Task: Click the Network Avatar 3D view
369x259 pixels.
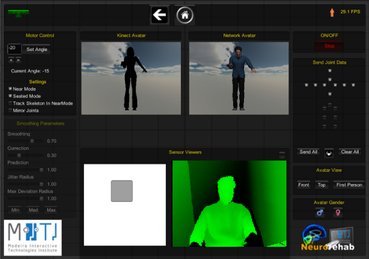Action: [x=239, y=78]
